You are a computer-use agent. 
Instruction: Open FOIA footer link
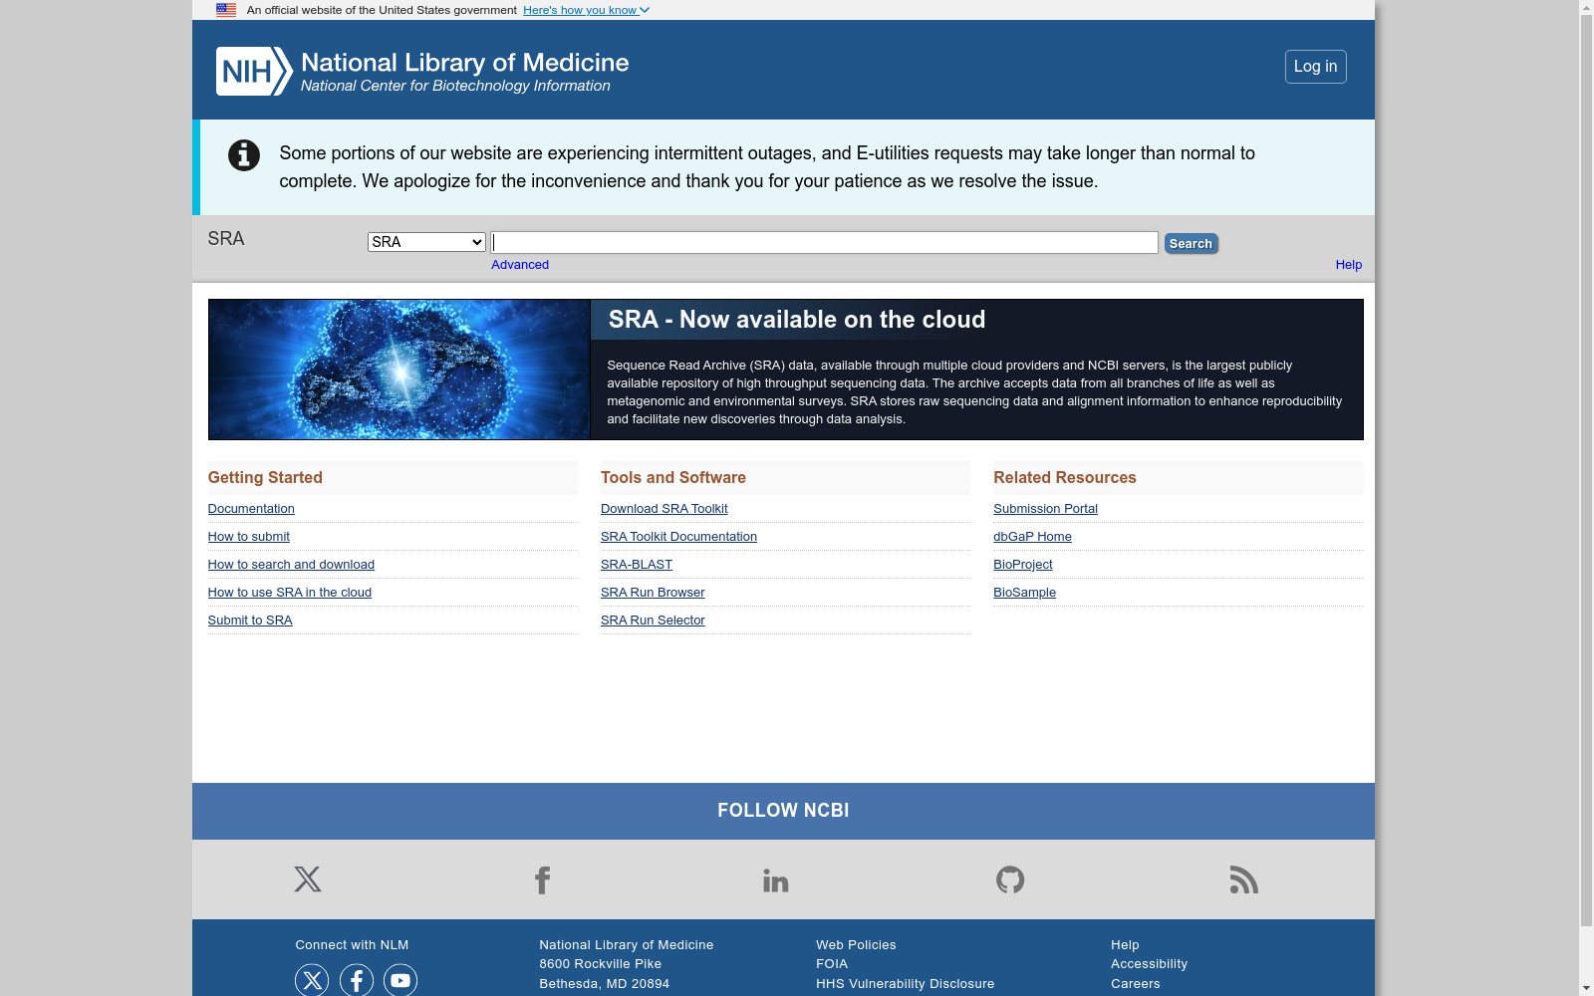coord(832,964)
